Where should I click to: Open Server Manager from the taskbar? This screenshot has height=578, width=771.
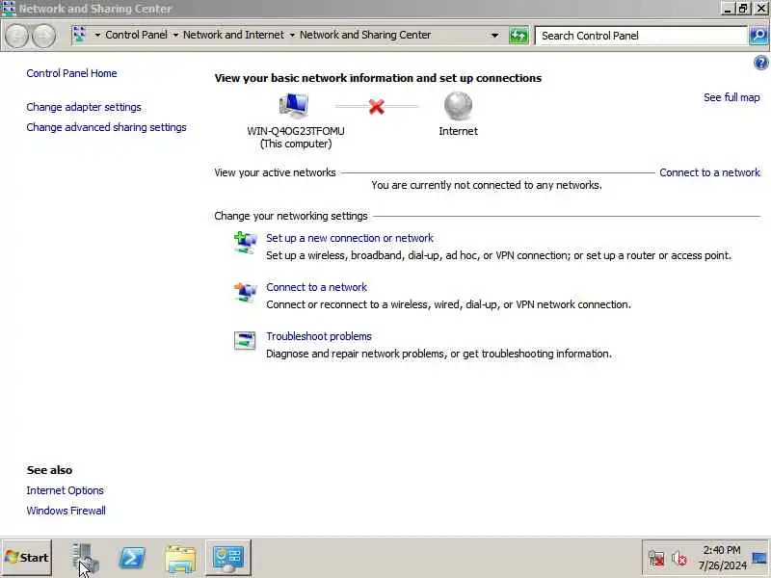85,558
